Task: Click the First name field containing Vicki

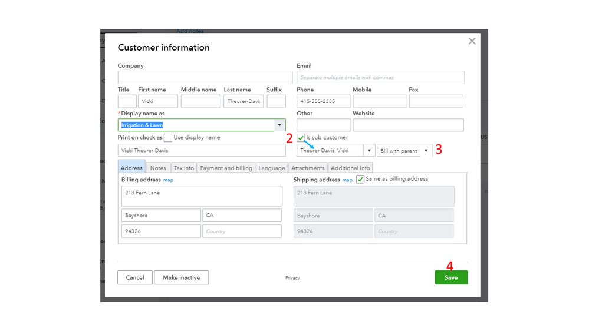Action: 158,101
